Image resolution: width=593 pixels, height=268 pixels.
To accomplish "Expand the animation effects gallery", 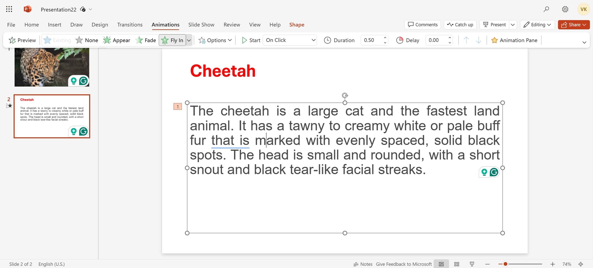I will click(x=189, y=40).
